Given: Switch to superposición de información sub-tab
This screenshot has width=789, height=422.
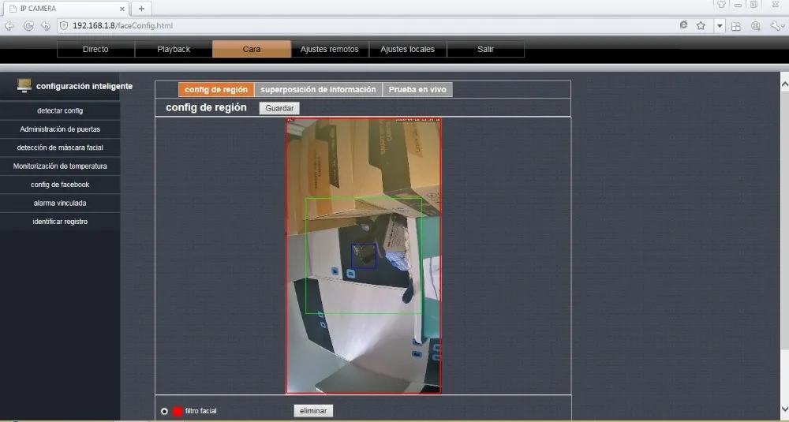Looking at the screenshot, I should (318, 90).
